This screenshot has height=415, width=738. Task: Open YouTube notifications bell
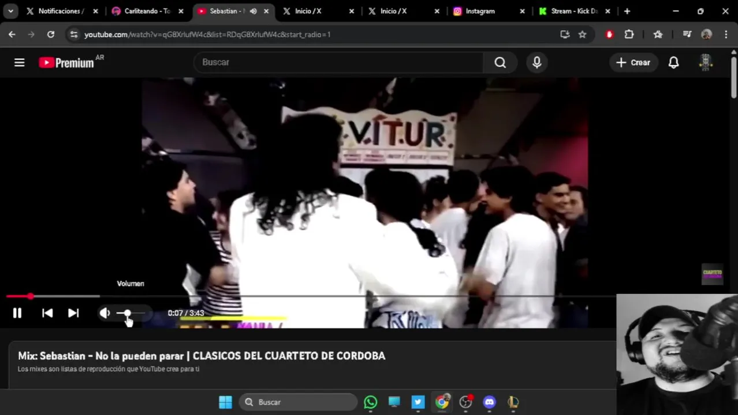(673, 62)
